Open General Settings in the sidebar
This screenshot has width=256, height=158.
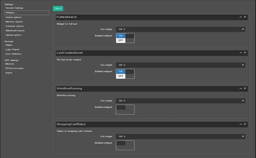14,8
